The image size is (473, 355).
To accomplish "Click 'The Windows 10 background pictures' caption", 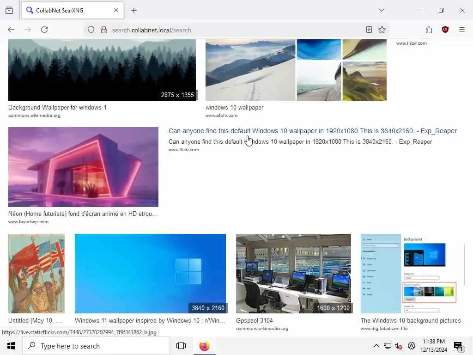I will pyautogui.click(x=411, y=321).
